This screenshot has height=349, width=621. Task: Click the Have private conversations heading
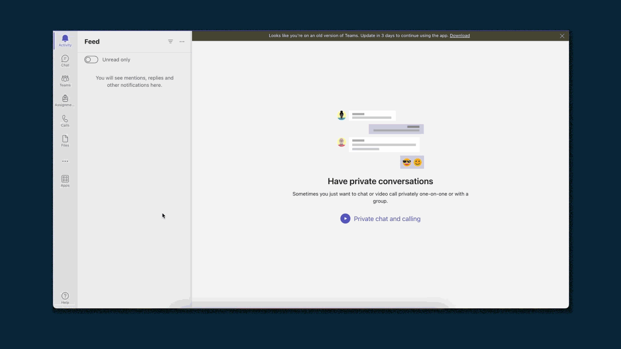point(380,181)
